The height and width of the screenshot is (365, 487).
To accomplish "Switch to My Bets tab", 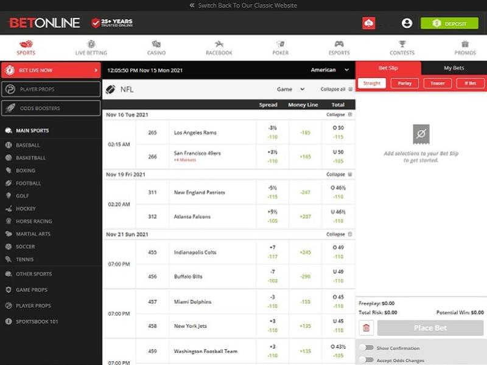I will pyautogui.click(x=454, y=68).
